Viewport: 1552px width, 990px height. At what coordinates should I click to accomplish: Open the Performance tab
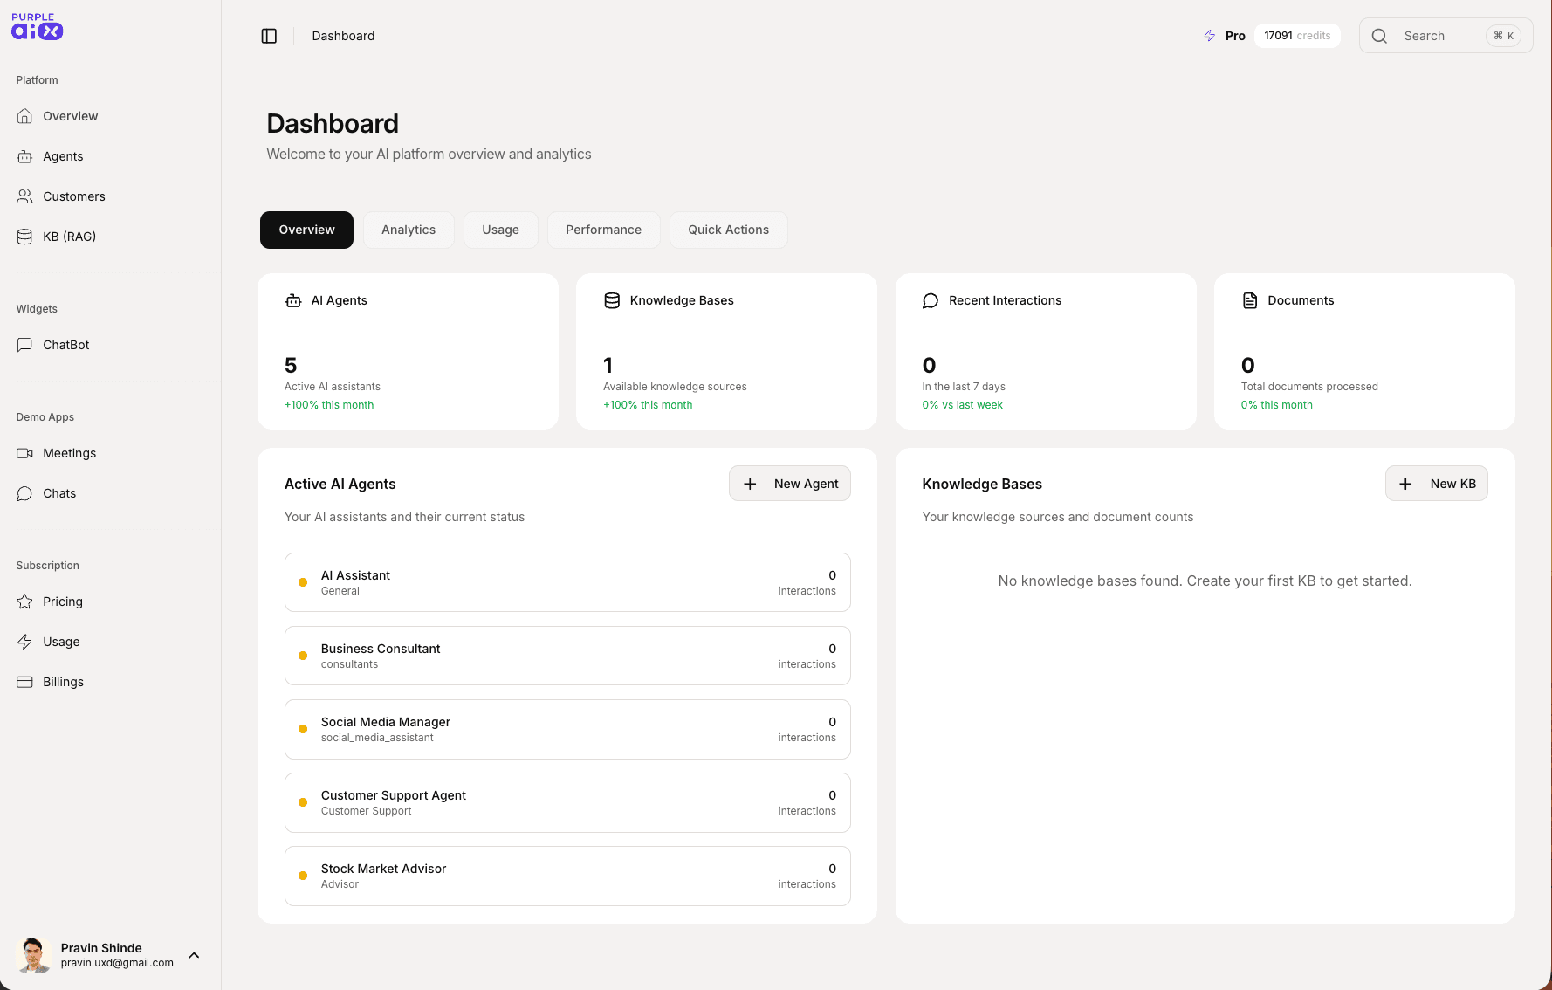click(603, 229)
